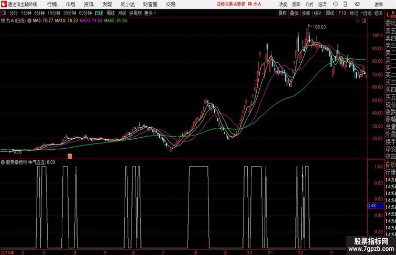This screenshot has height=255, width=396.
Task: Click the 返回 back button
Action: click(x=378, y=13)
